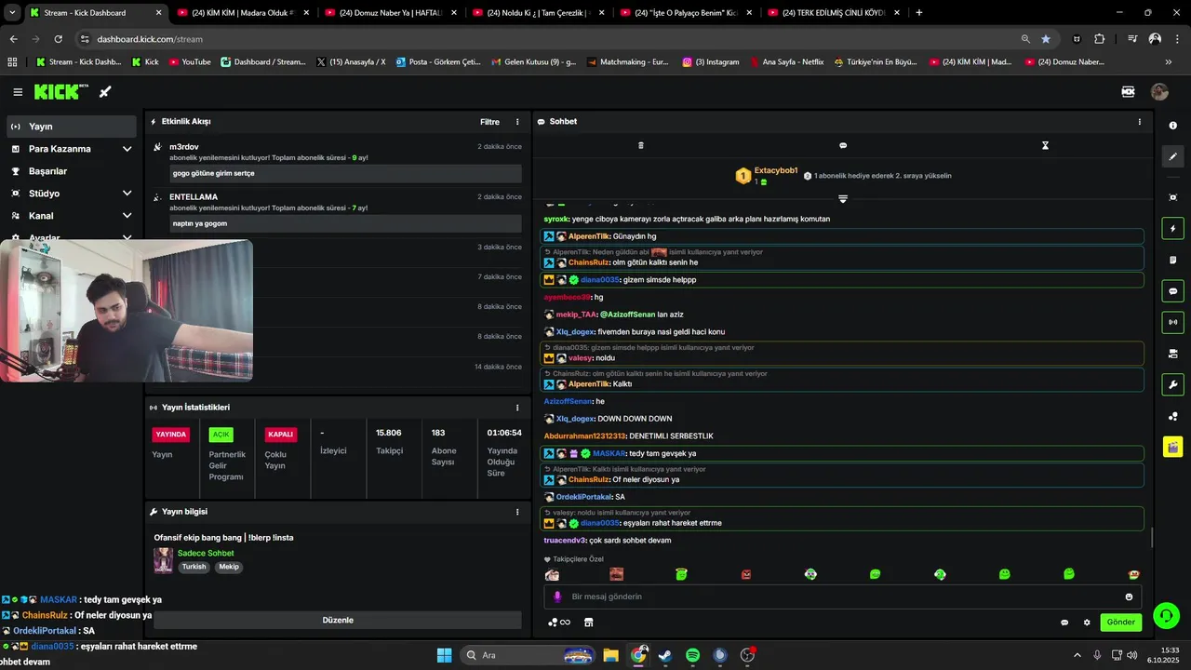The image size is (1191, 670).
Task: Click the purple microphone icon in message box
Action: (557, 596)
